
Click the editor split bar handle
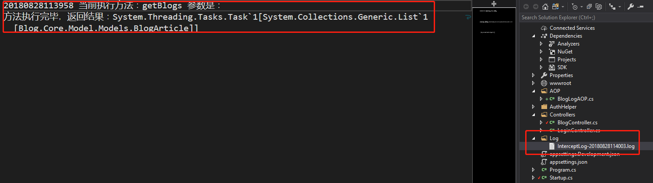coord(494,4)
